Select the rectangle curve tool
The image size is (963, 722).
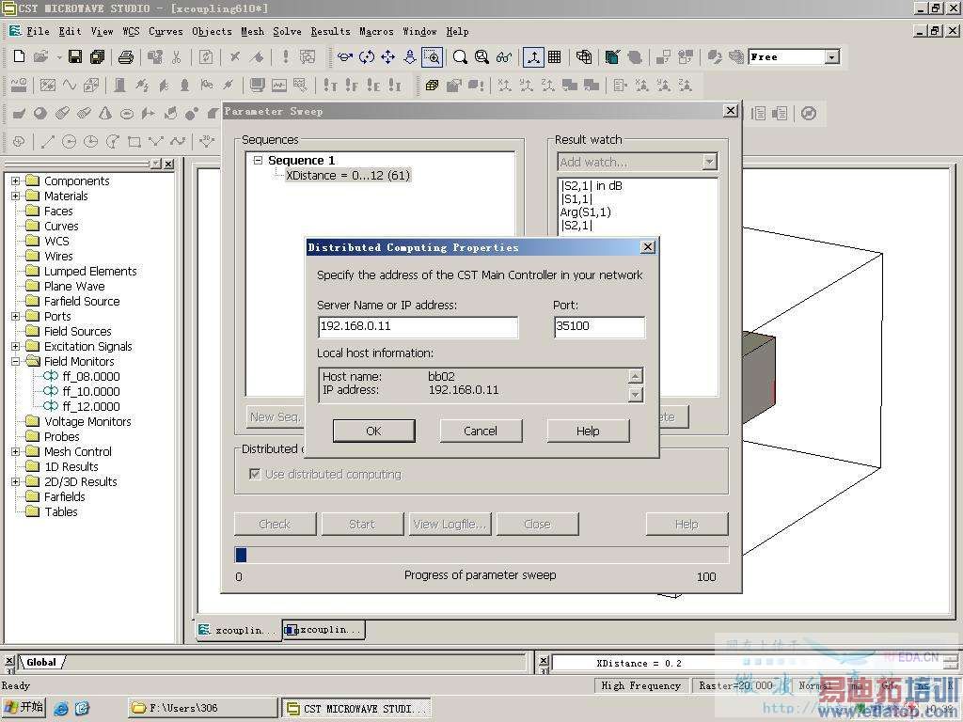tap(134, 141)
